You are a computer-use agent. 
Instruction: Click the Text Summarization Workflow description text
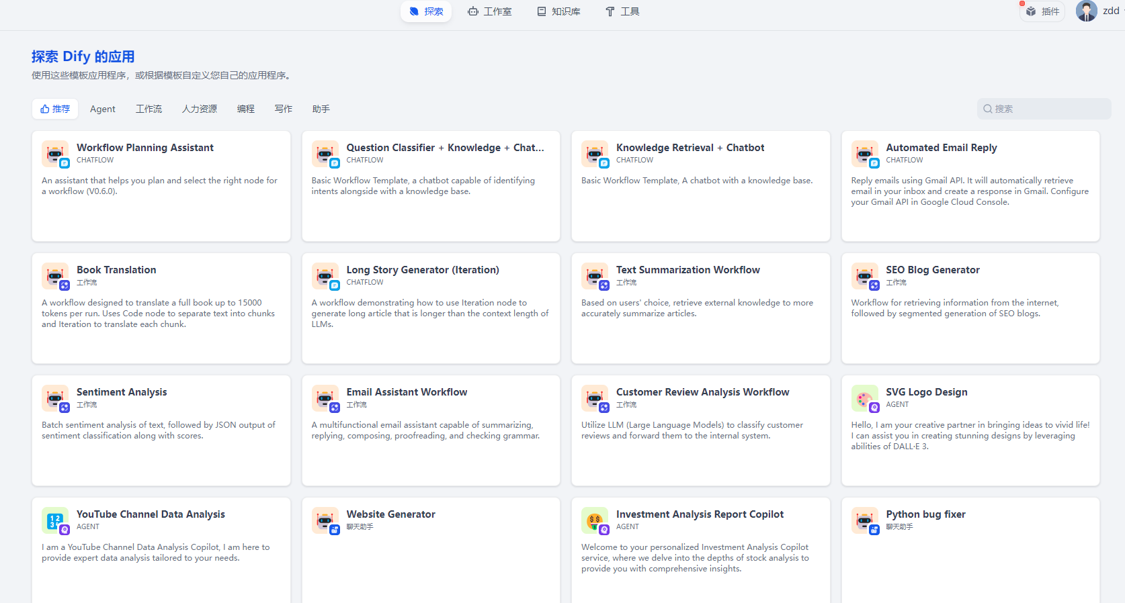pyautogui.click(x=697, y=308)
